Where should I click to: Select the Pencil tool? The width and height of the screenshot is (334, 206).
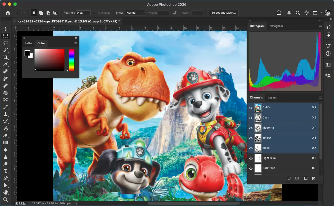5,107
